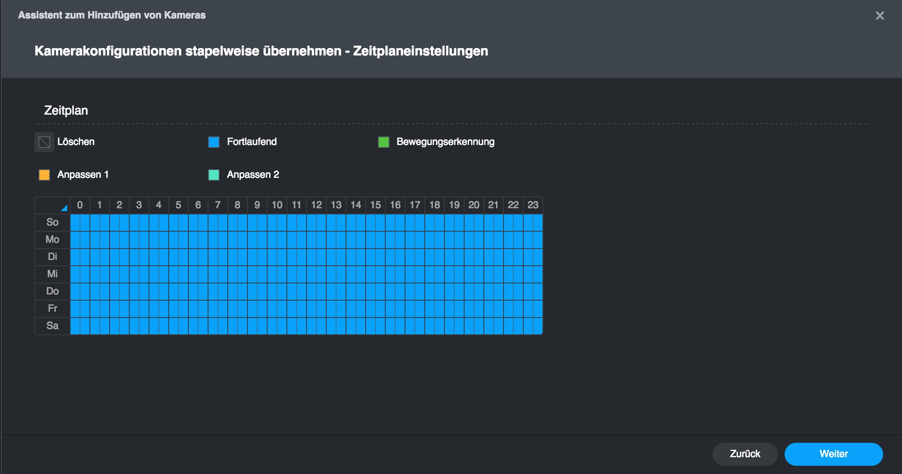This screenshot has height=474, width=902.
Task: Go back with the Zurück button
Action: (744, 454)
